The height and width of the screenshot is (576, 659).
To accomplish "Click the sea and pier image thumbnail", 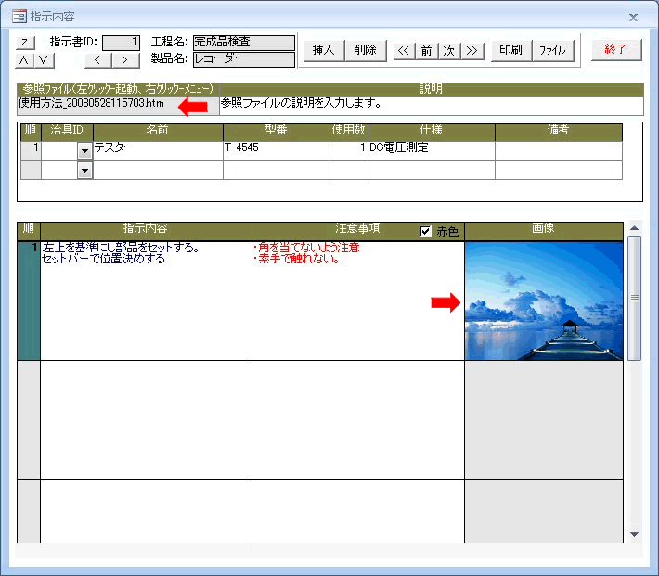I will tap(544, 301).
